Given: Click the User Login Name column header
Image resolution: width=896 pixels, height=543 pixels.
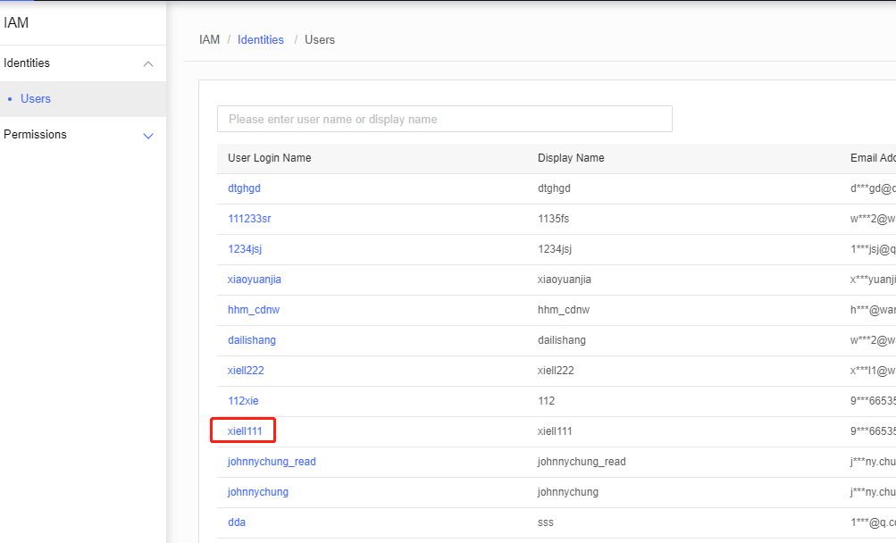Looking at the screenshot, I should [x=269, y=158].
